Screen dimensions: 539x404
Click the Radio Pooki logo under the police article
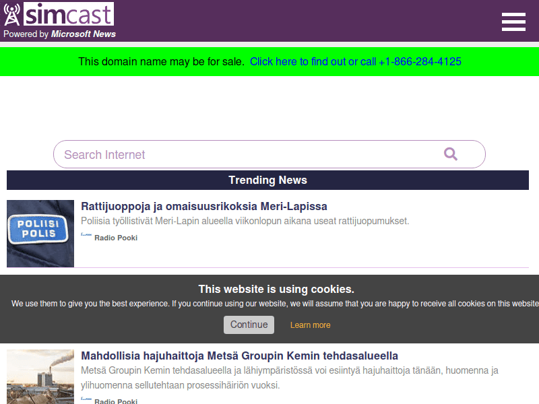pos(86,235)
